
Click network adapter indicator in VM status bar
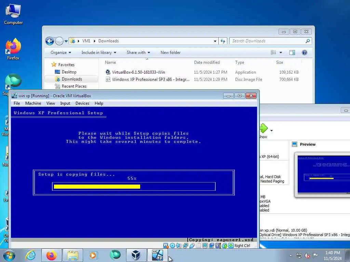pyautogui.click(x=185, y=246)
